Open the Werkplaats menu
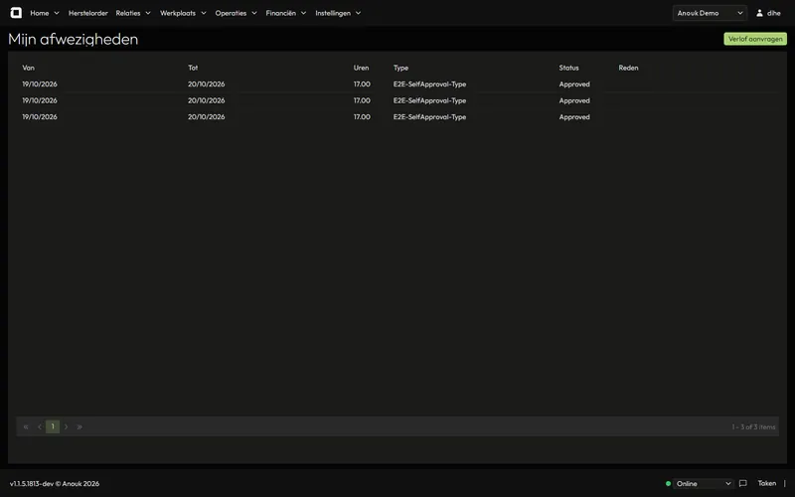Image resolution: width=795 pixels, height=497 pixels. [178, 13]
